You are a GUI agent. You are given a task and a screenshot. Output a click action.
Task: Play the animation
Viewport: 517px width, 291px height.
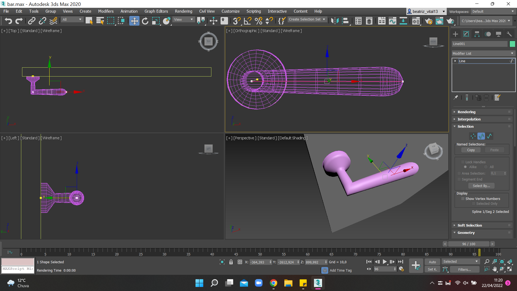tap(385, 262)
